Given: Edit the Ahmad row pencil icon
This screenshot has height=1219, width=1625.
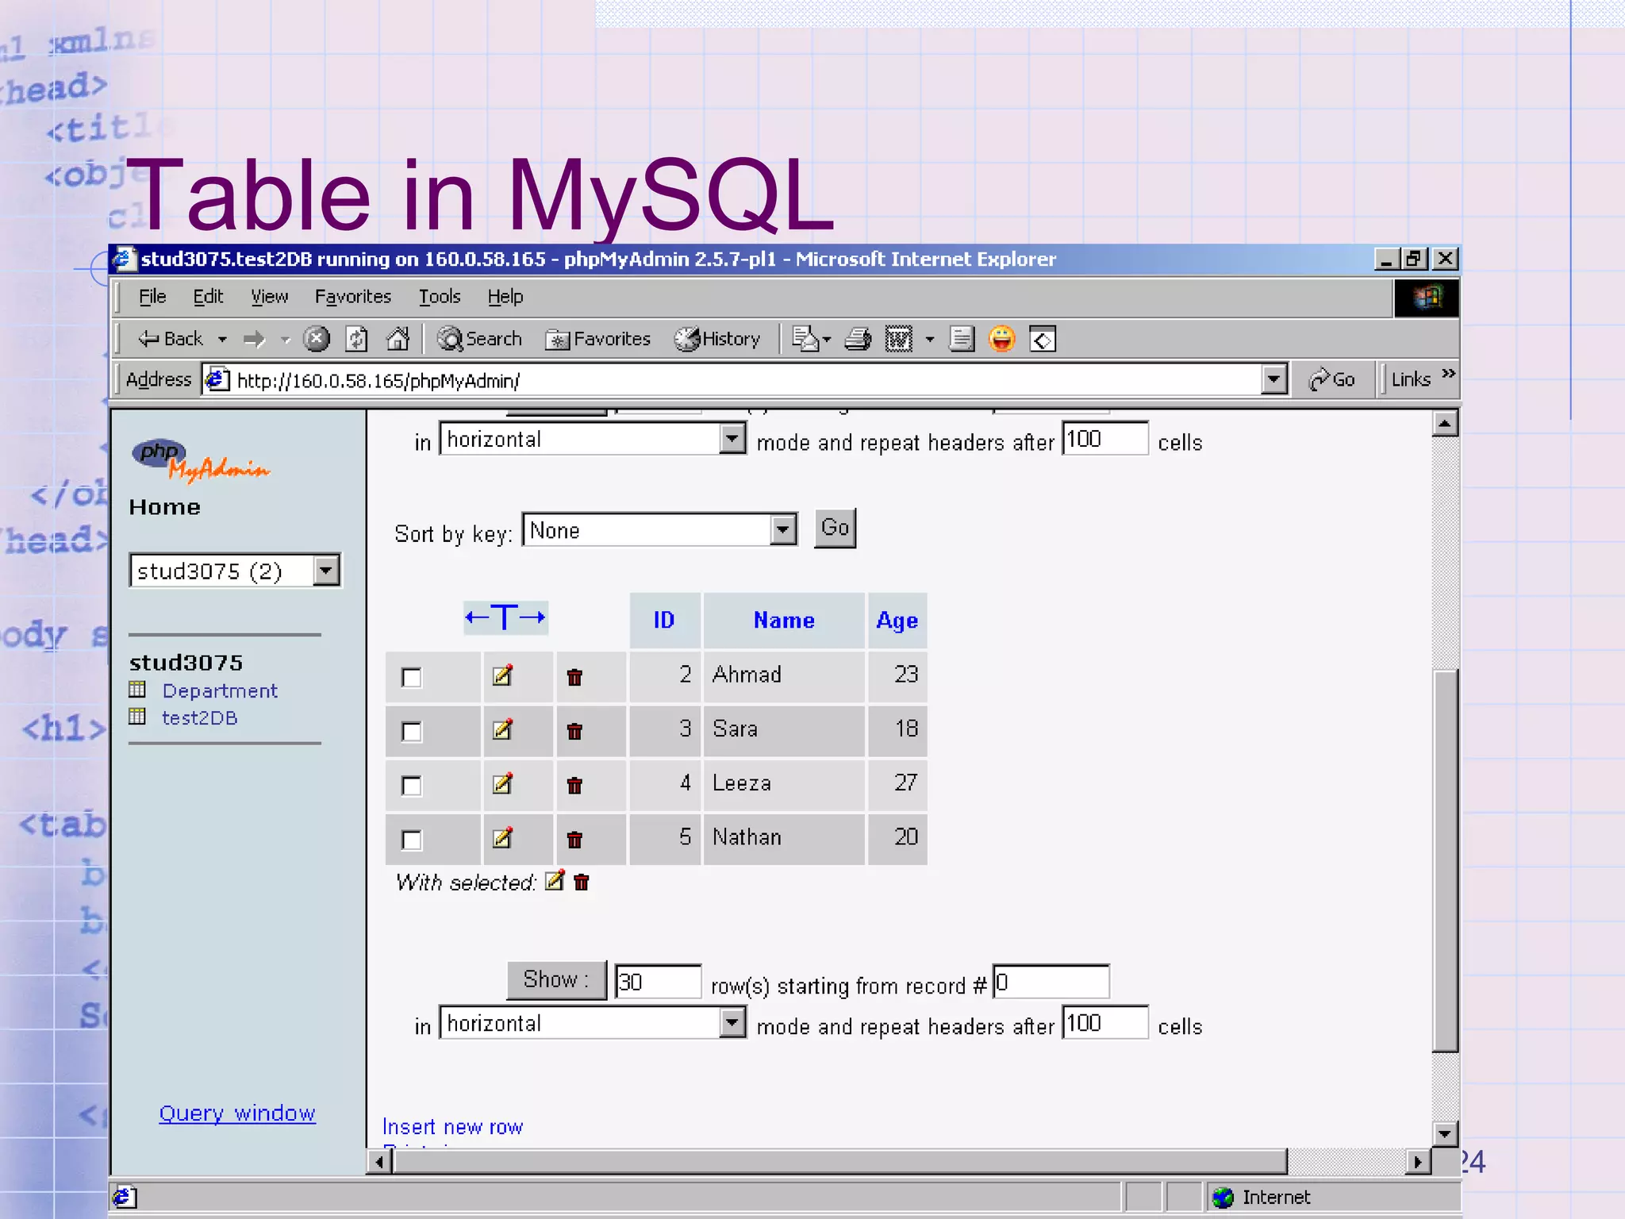Looking at the screenshot, I should pos(502,676).
